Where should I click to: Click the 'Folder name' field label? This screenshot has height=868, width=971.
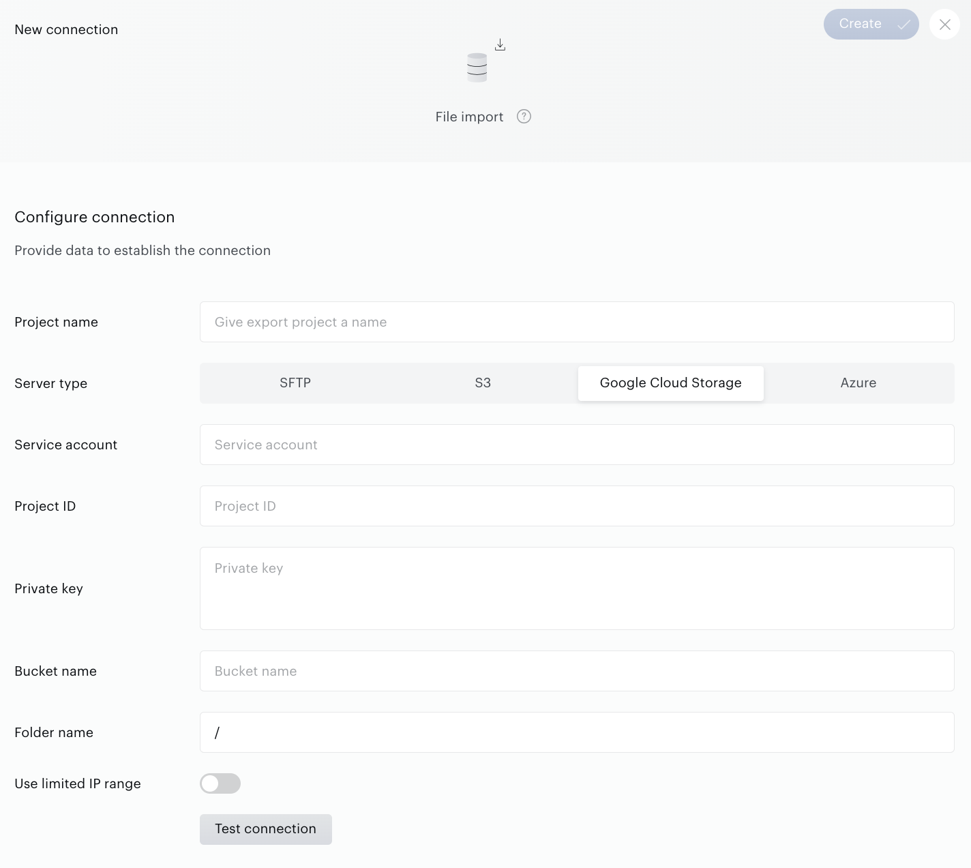54,732
